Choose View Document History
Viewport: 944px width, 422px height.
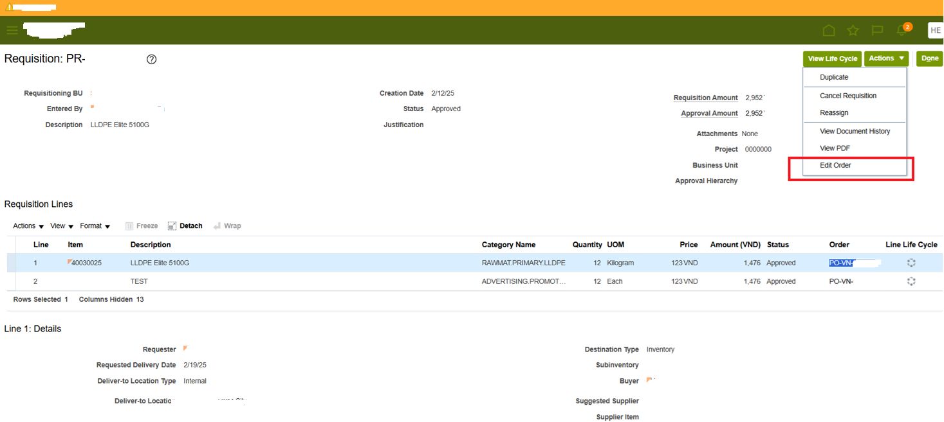point(855,131)
